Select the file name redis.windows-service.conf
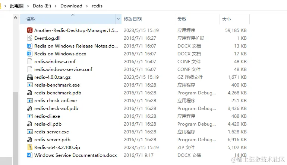Viewport: 287px width, 165px height. (x=63, y=69)
